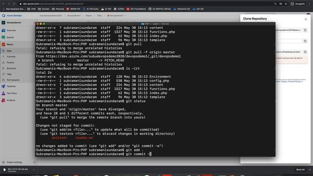The image size is (313, 176).
Task: Reload the page in the browser
Action: [x=14, y=4]
